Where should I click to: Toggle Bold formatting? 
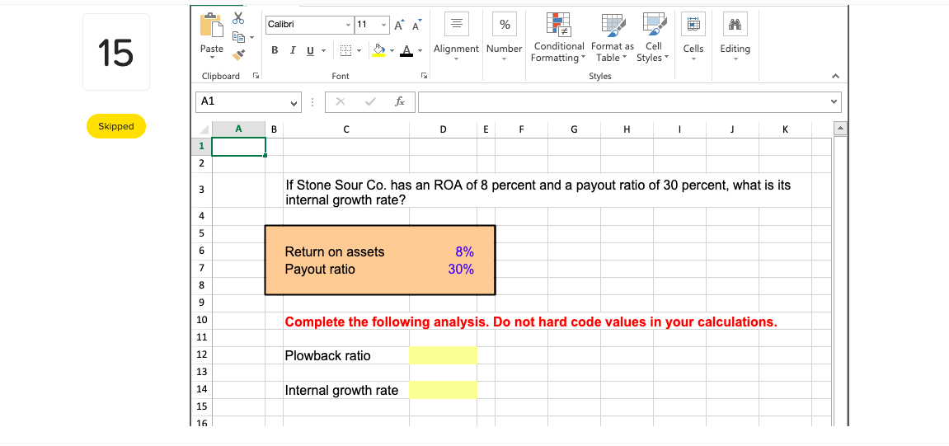tap(275, 49)
